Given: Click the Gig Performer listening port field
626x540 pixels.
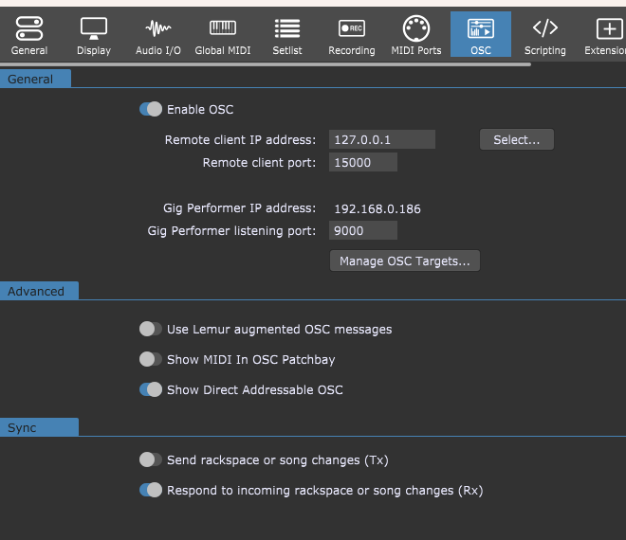Looking at the screenshot, I should pos(363,230).
